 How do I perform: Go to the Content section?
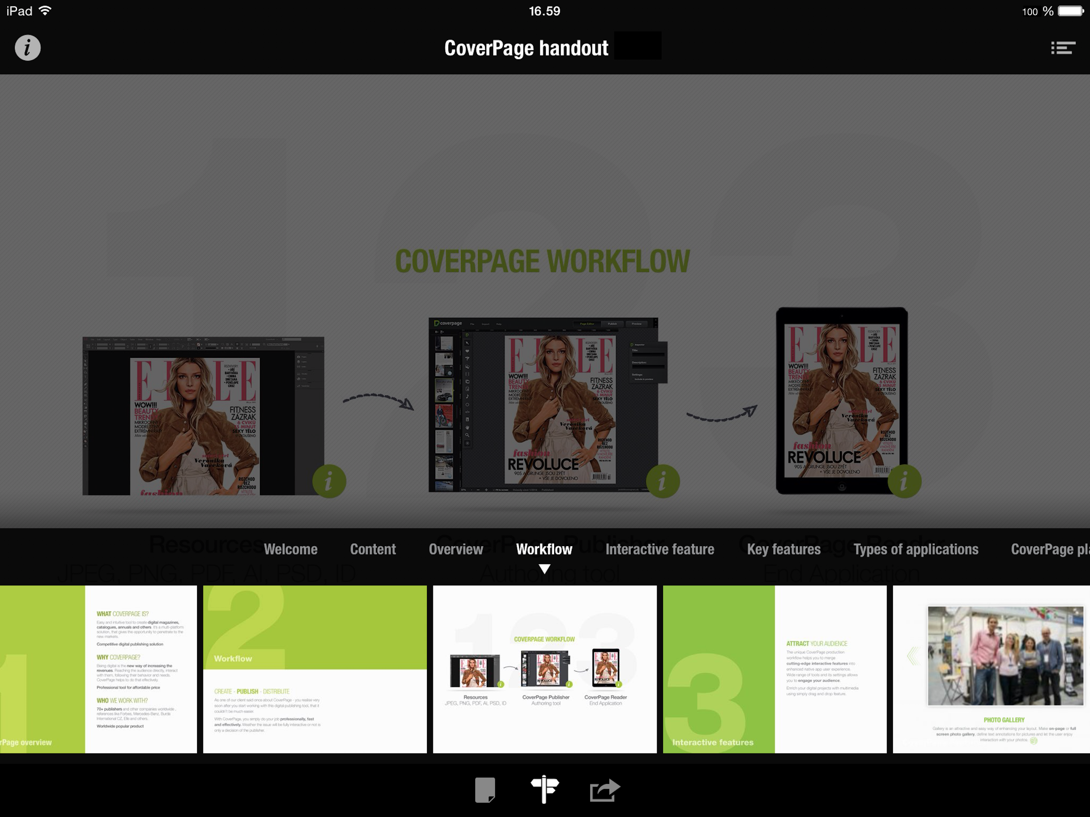pos(373,549)
